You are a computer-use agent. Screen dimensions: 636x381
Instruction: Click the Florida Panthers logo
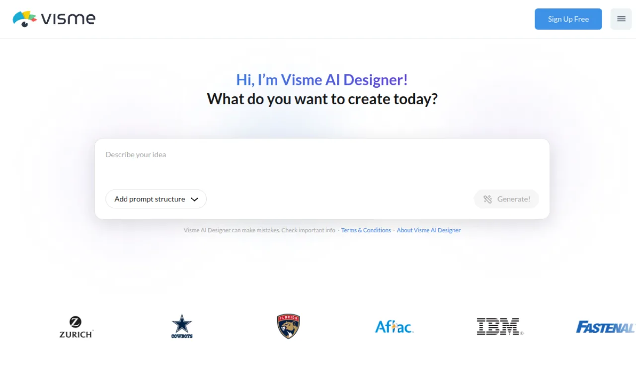(x=289, y=326)
